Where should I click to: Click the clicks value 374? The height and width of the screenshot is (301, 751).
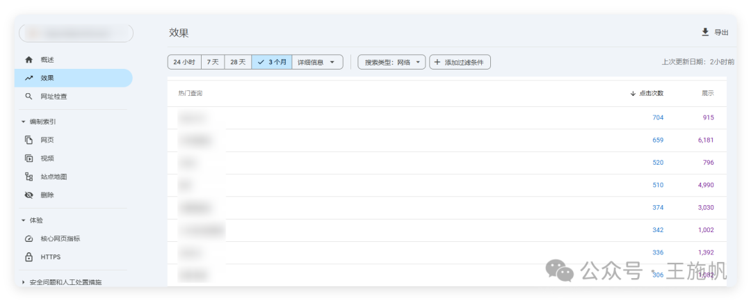(658, 208)
